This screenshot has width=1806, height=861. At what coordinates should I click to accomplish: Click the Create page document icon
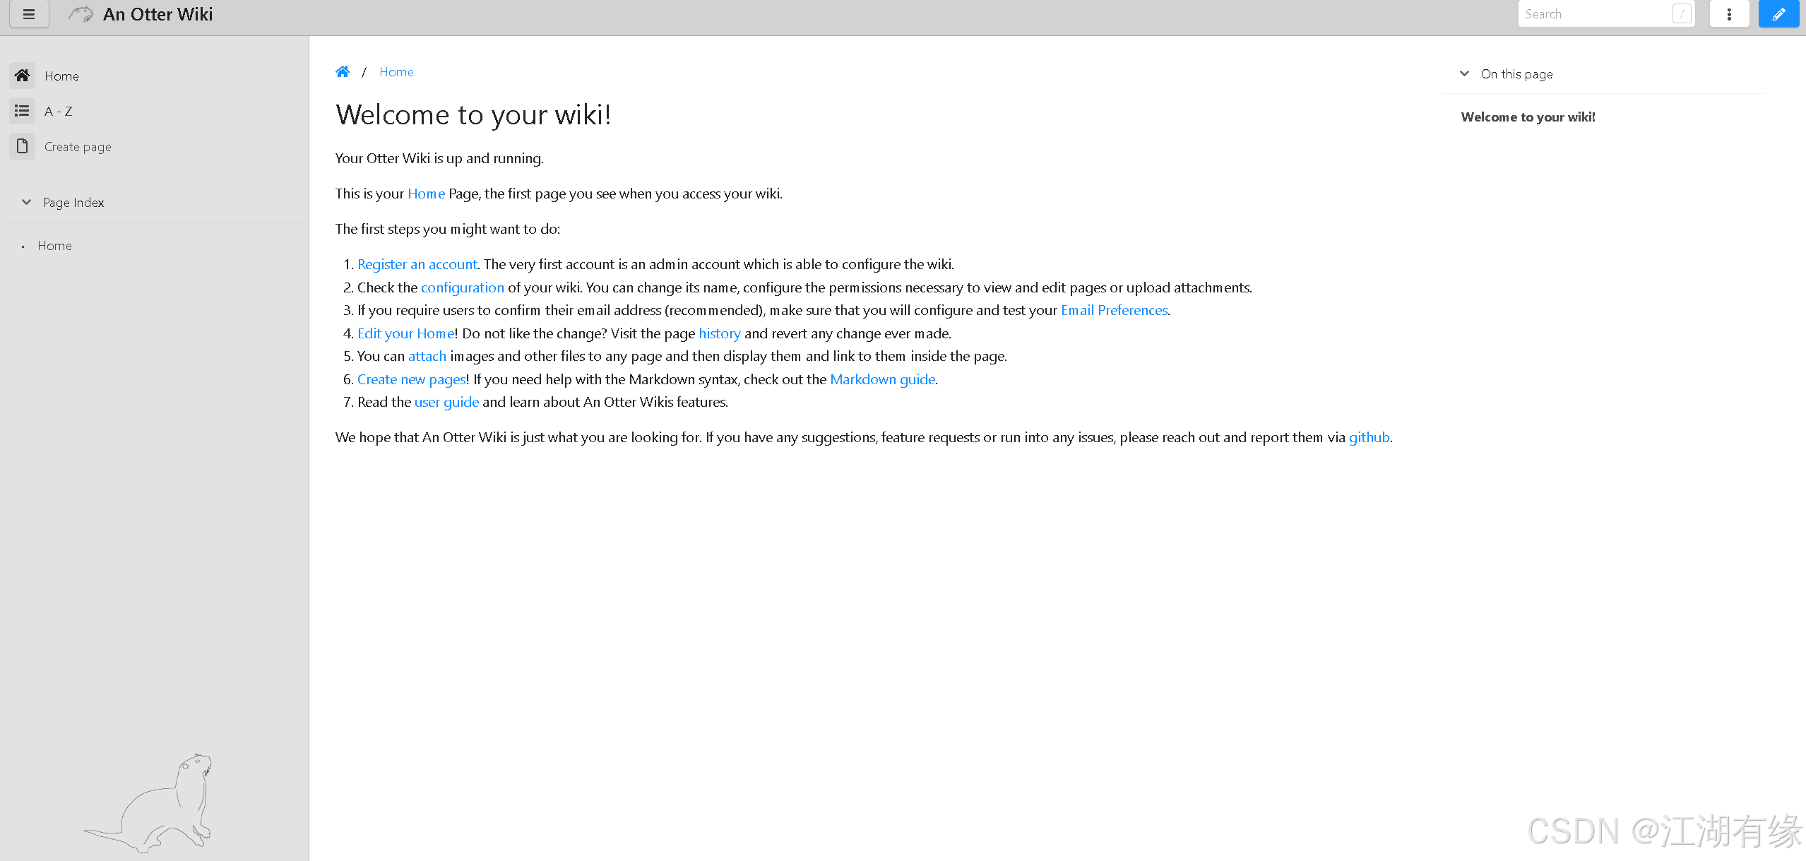click(x=22, y=146)
